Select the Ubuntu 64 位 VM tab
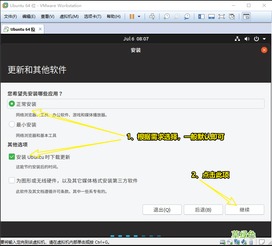The height and width of the screenshot is (246, 272). [23, 29]
